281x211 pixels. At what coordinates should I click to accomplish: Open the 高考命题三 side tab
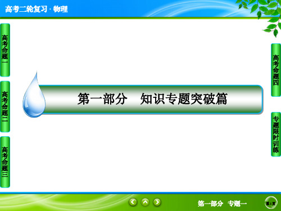tap(5, 162)
